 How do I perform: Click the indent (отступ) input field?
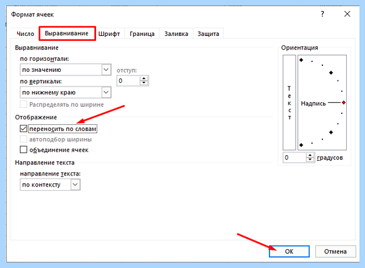coord(128,80)
